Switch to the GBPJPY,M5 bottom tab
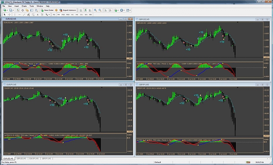The height and width of the screenshot is (165, 273). coord(46,158)
